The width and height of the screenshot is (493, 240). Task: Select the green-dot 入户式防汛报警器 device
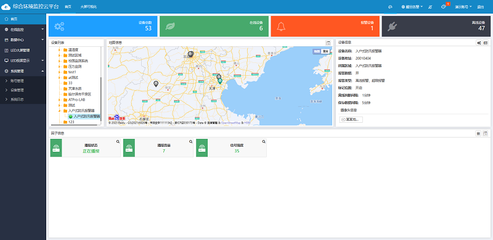point(84,117)
